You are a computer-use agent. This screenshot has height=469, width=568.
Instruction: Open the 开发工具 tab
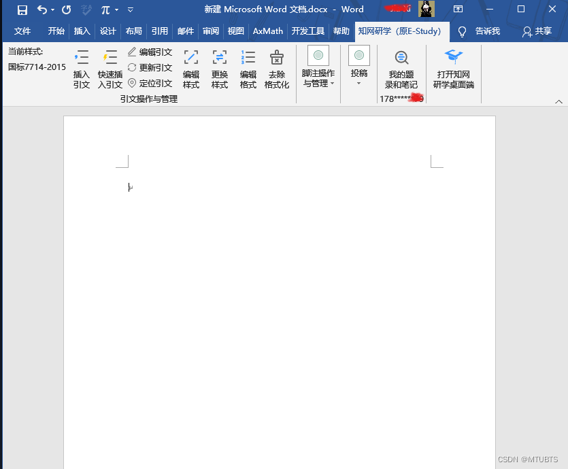pyautogui.click(x=308, y=31)
